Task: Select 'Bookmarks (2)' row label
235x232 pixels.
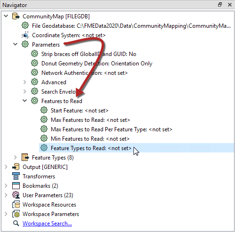Action: (40, 186)
